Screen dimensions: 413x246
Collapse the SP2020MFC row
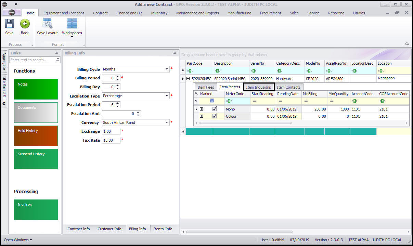coord(188,79)
